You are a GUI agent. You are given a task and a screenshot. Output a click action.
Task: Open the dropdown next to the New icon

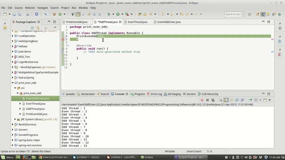pyautogui.click(x=9, y=14)
